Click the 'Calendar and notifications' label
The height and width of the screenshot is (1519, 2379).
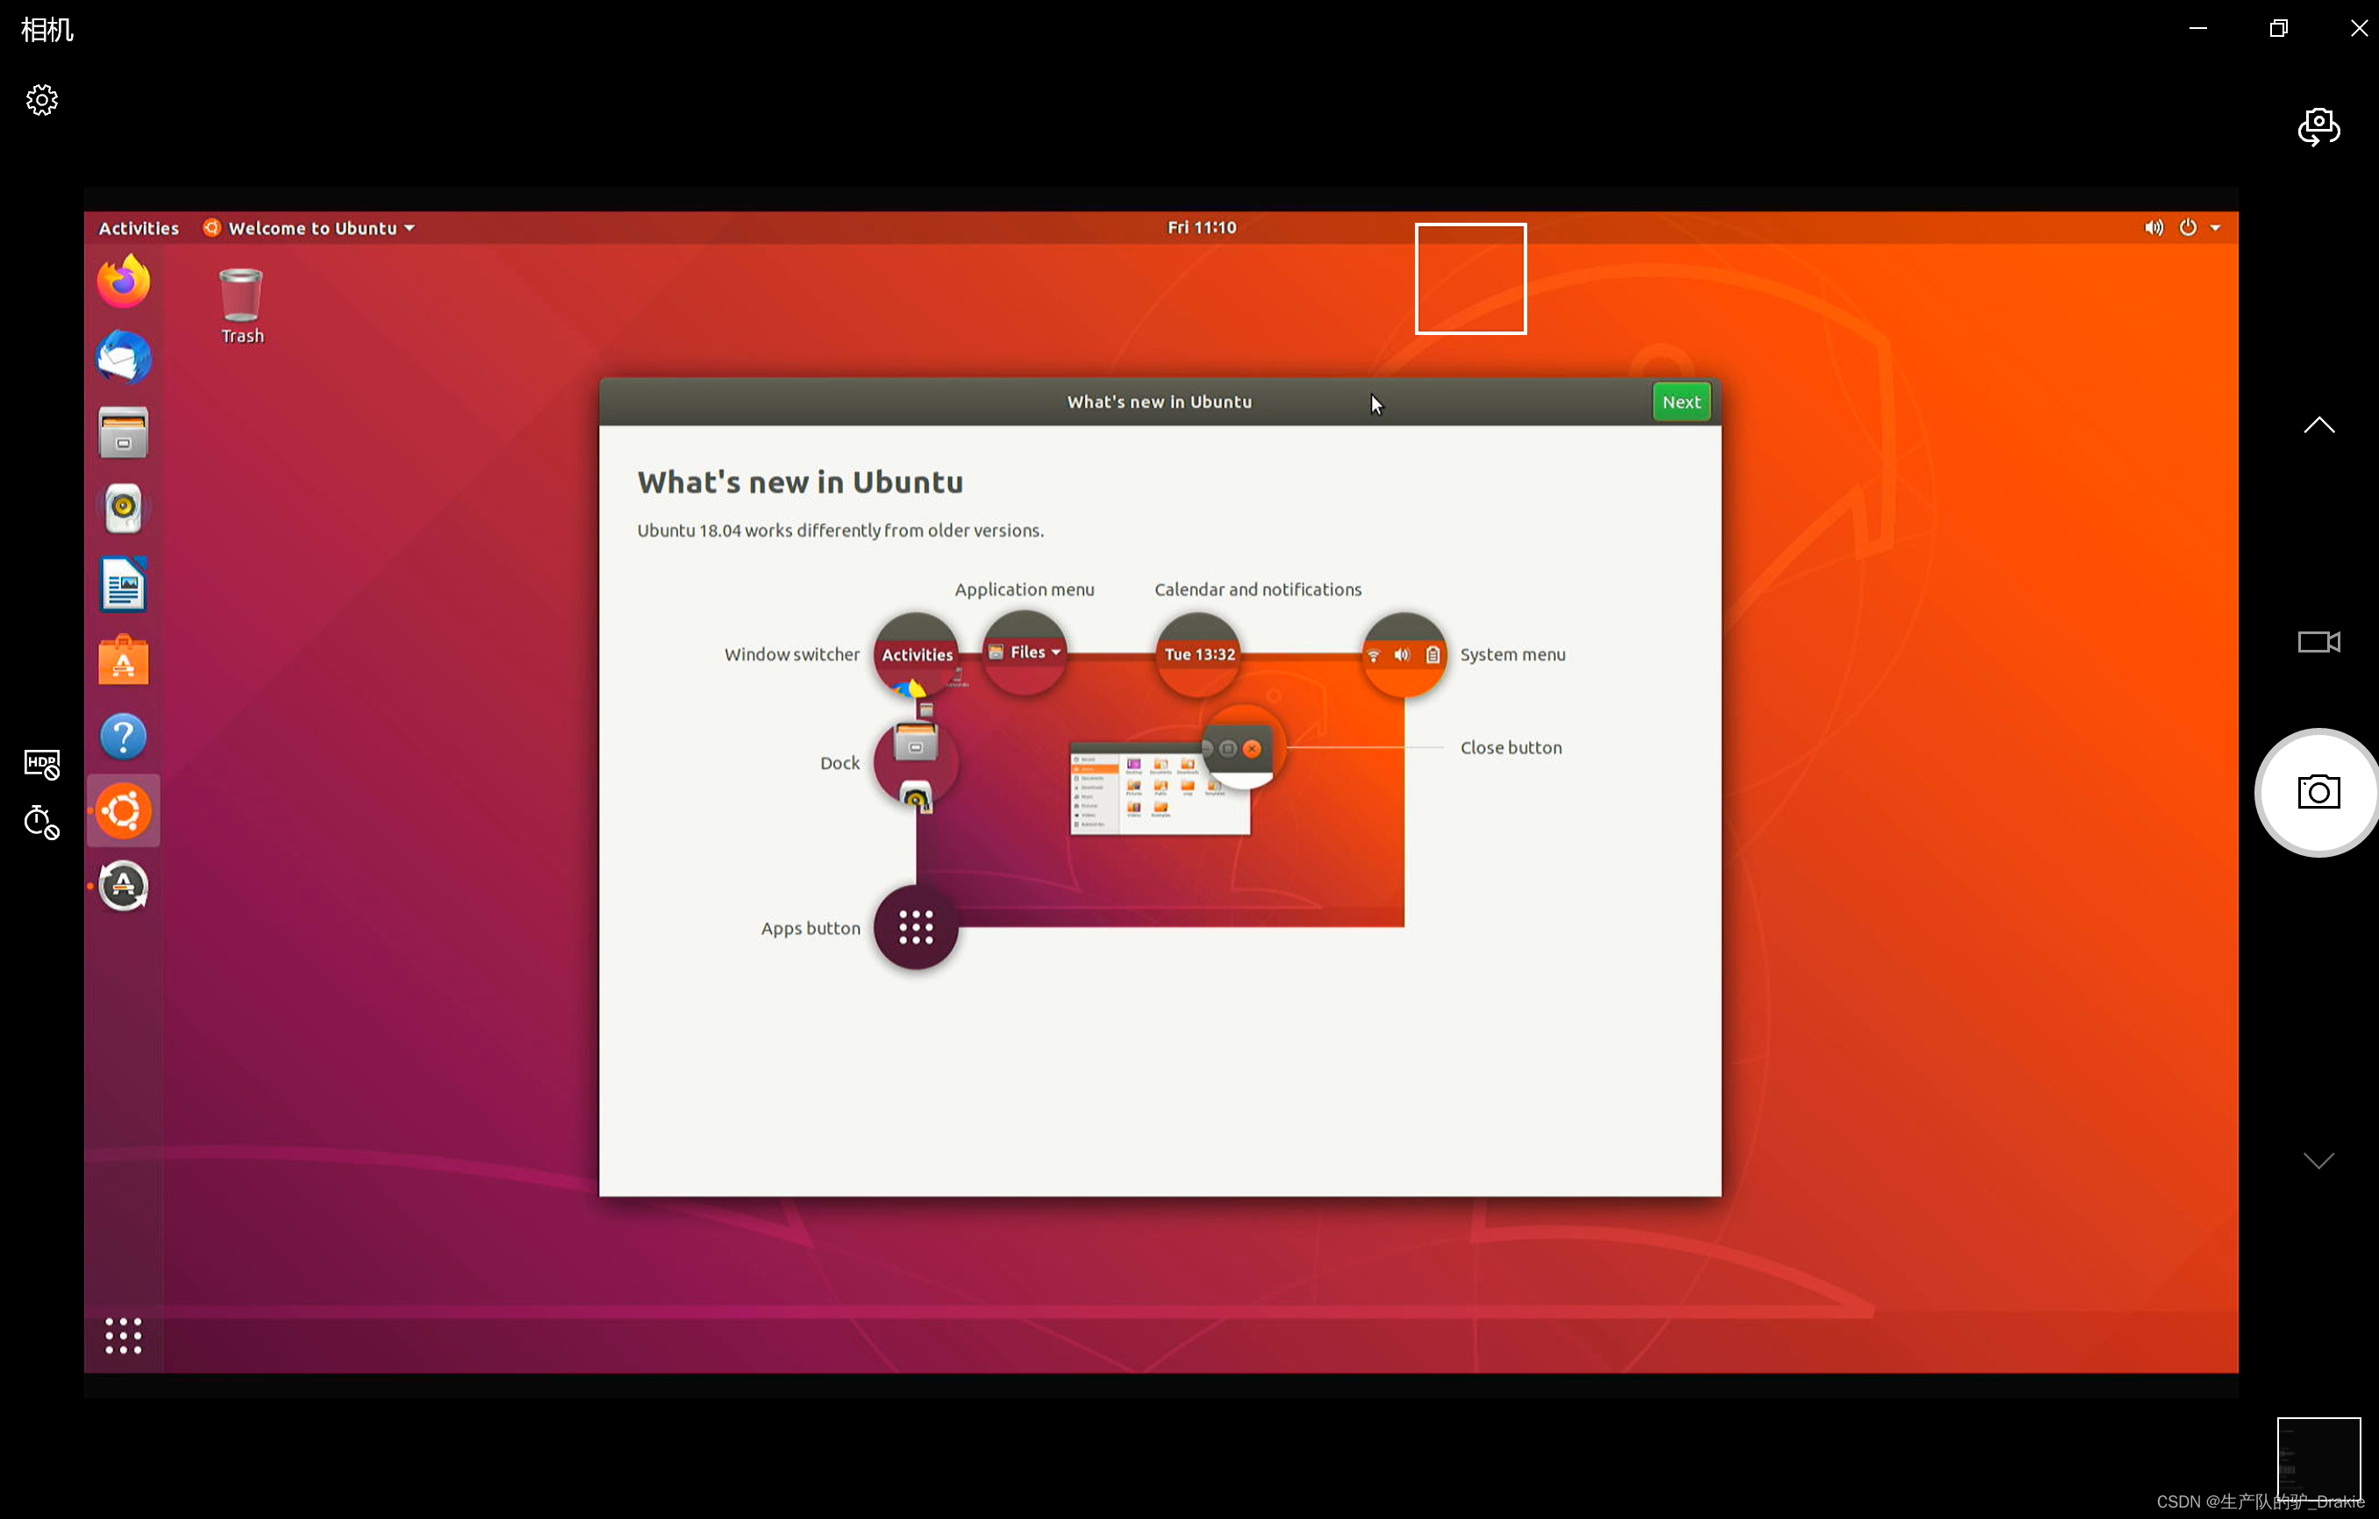click(1258, 589)
